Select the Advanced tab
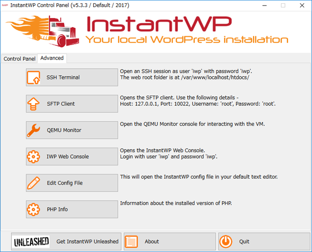The image size is (312, 252). pyautogui.click(x=52, y=58)
